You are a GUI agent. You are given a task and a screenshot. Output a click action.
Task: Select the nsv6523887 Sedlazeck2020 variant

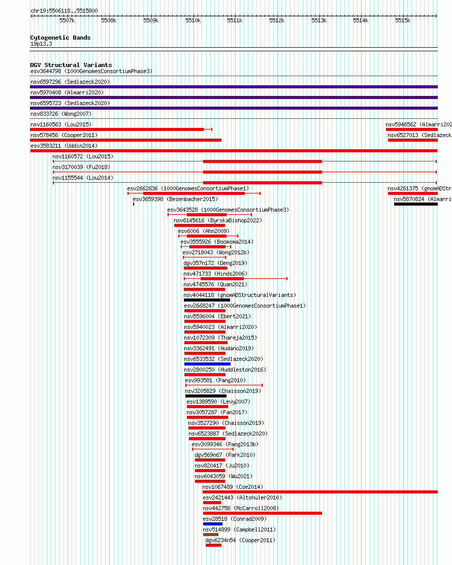tap(228, 434)
